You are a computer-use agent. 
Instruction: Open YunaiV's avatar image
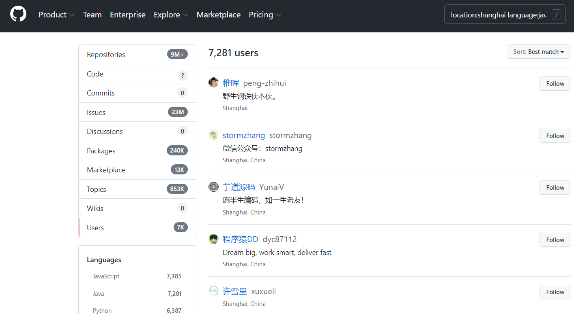pos(213,187)
